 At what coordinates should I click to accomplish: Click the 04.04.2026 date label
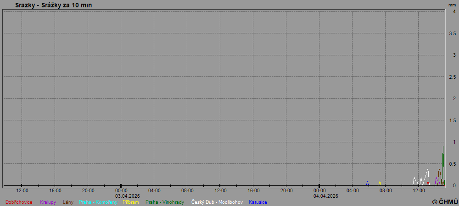coord(326,196)
